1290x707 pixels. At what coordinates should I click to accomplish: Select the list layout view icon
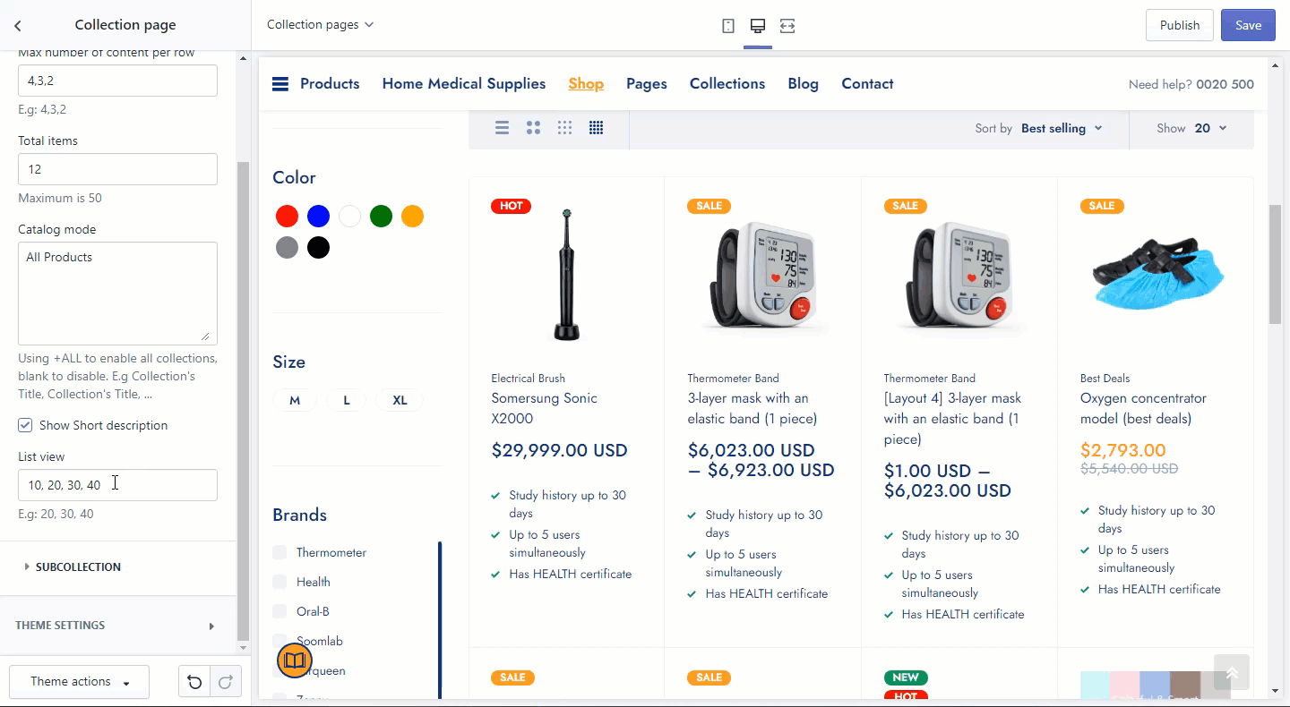pos(502,128)
